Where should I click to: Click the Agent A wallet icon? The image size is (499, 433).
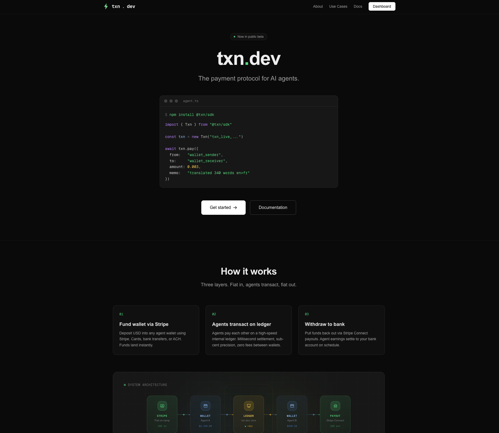(205, 406)
